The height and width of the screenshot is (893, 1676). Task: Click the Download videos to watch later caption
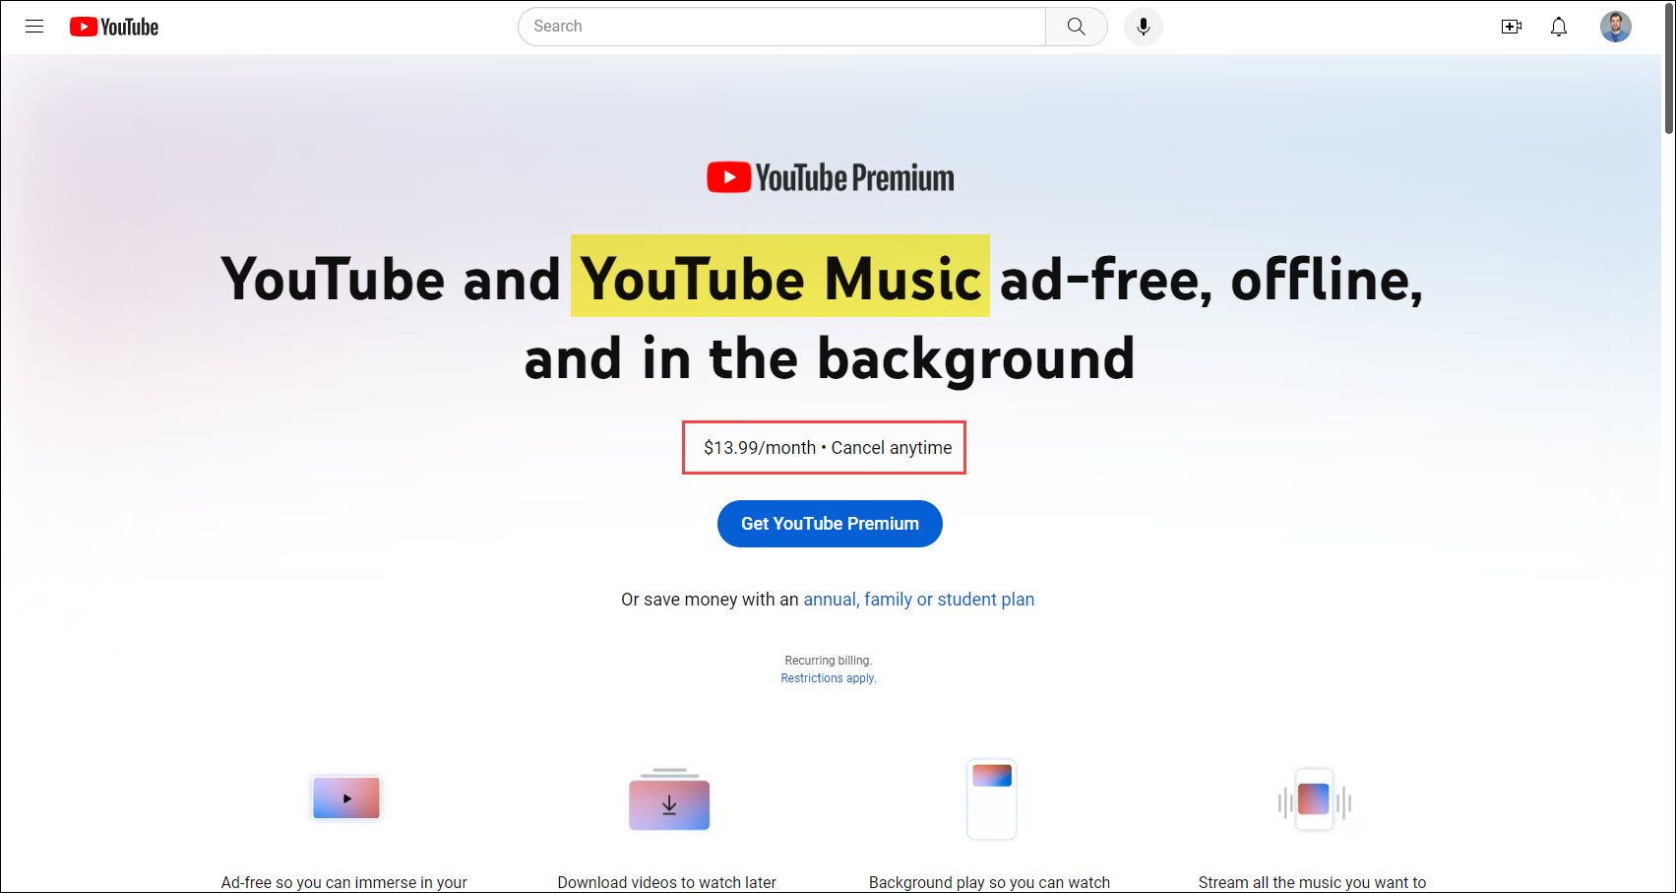pos(667,882)
